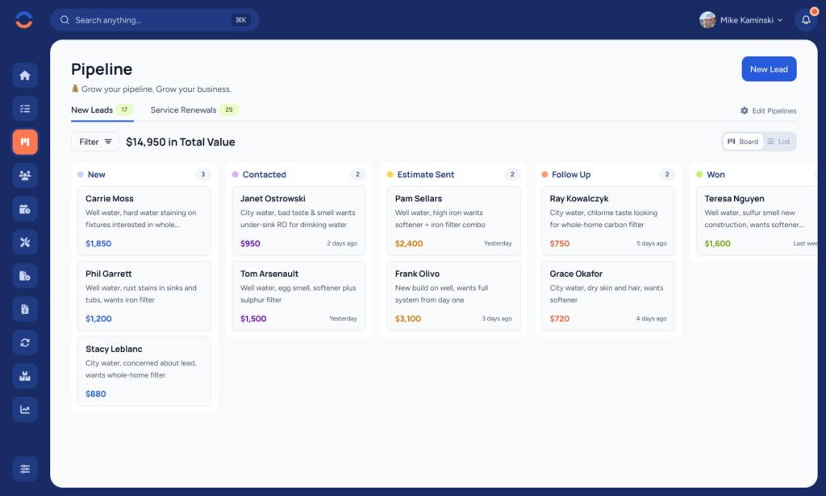Open the Carrie Moss lead card
This screenshot has width=826, height=496.
pyautogui.click(x=144, y=221)
